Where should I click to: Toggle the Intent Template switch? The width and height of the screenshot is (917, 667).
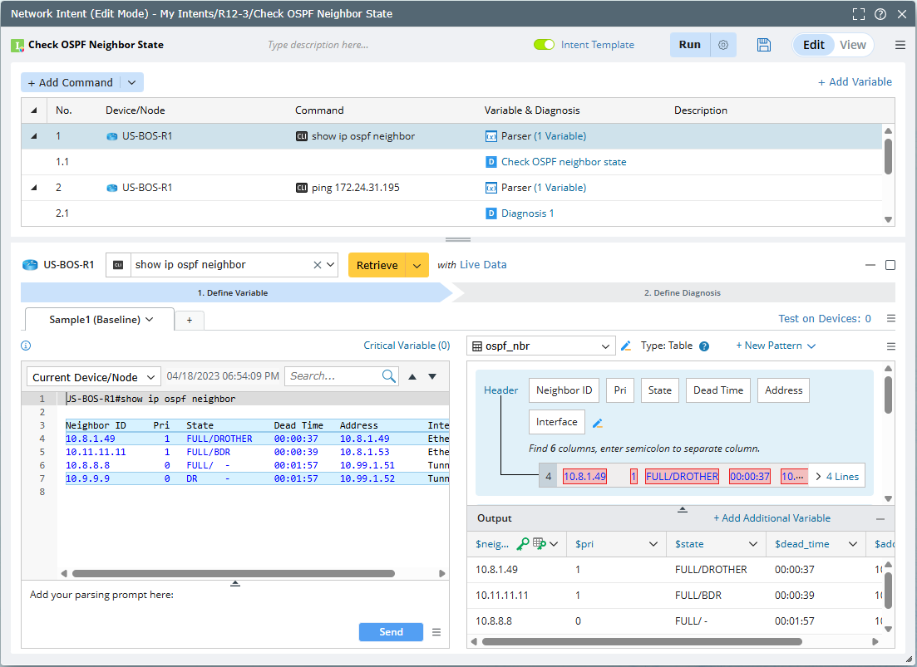pos(544,45)
